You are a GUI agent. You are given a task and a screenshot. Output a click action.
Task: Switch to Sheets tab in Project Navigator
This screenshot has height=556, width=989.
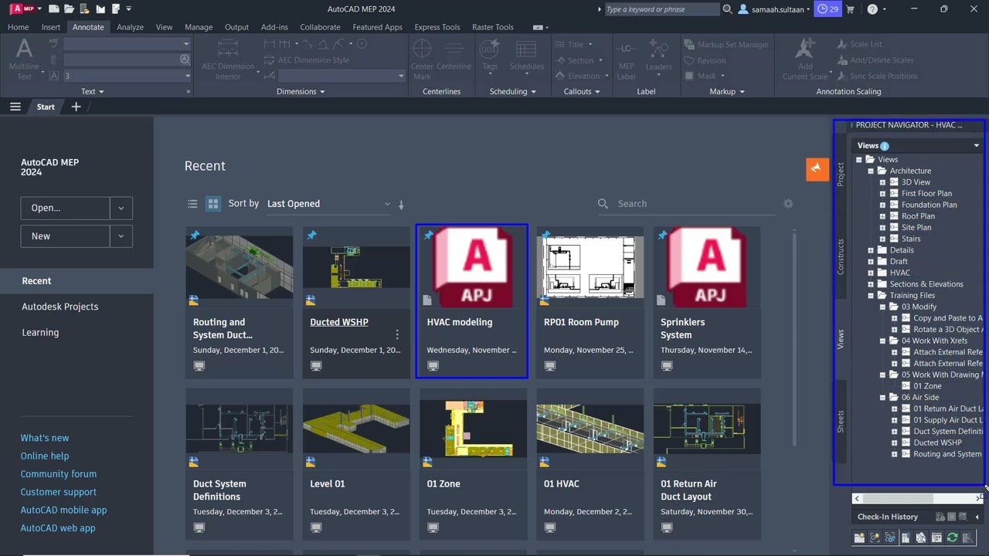point(841,422)
